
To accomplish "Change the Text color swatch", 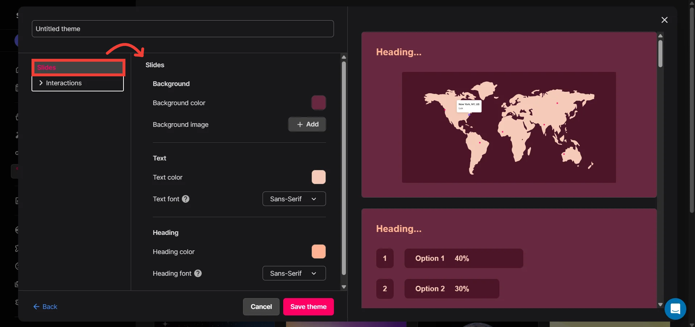I will click(x=318, y=177).
